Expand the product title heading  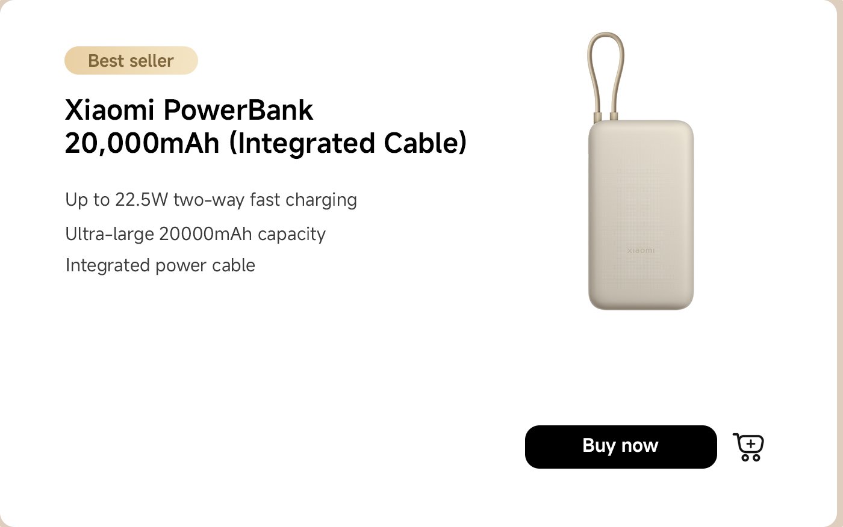pyautogui.click(x=267, y=126)
